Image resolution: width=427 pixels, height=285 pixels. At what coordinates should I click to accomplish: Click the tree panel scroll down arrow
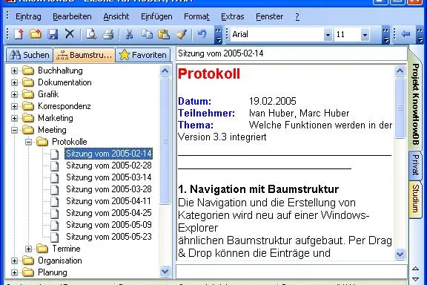tap(165, 271)
